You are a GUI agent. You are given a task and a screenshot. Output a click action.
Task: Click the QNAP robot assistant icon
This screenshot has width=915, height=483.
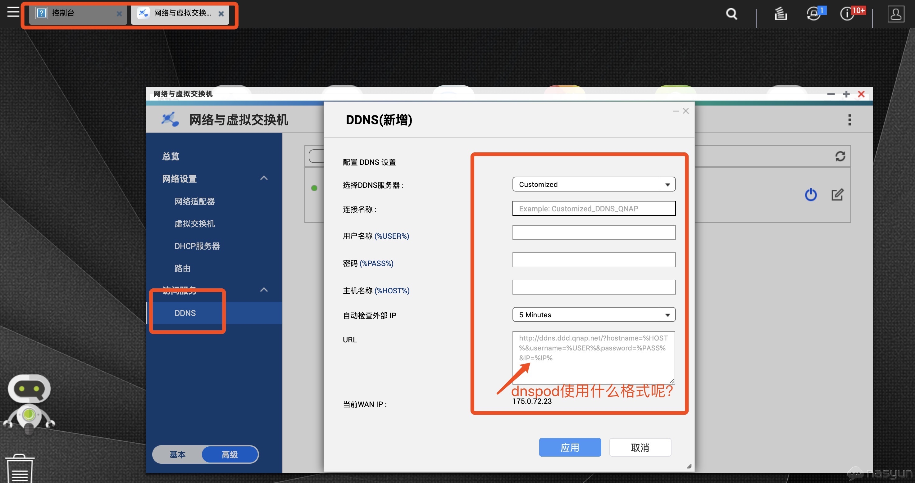point(30,404)
